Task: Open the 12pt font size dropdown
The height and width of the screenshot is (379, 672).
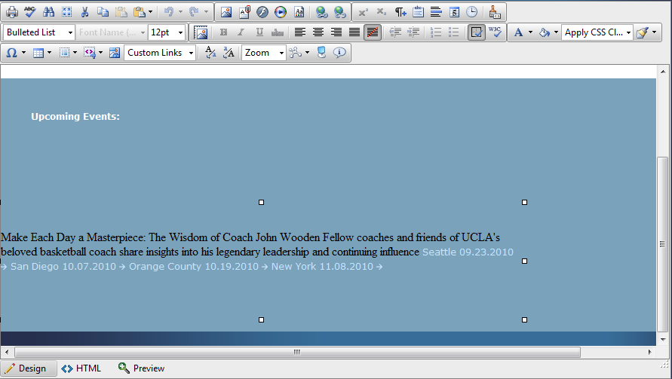Action: tap(167, 32)
